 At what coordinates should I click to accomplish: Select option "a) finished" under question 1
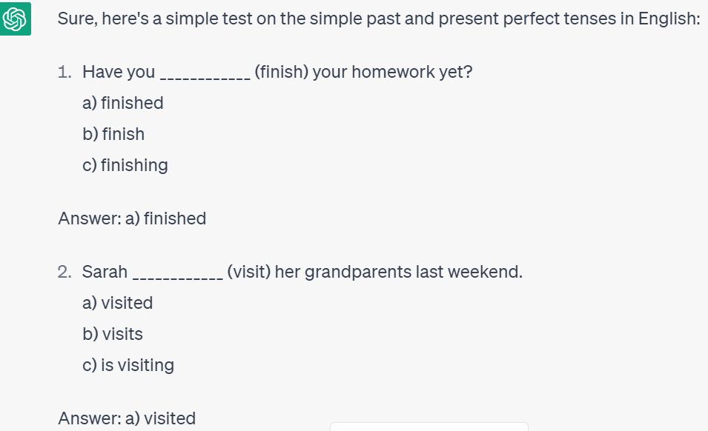click(123, 103)
